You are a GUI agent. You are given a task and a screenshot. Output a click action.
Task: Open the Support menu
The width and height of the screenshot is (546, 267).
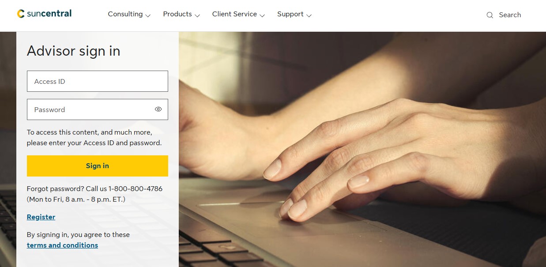pyautogui.click(x=290, y=14)
